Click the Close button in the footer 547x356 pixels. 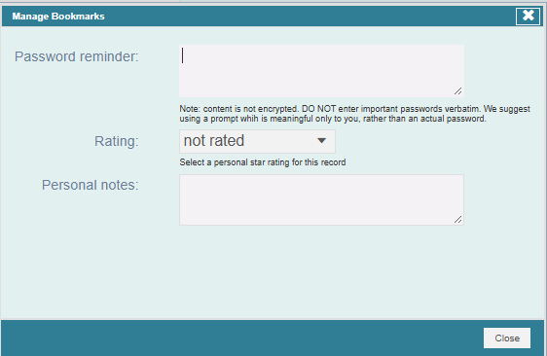(507, 338)
